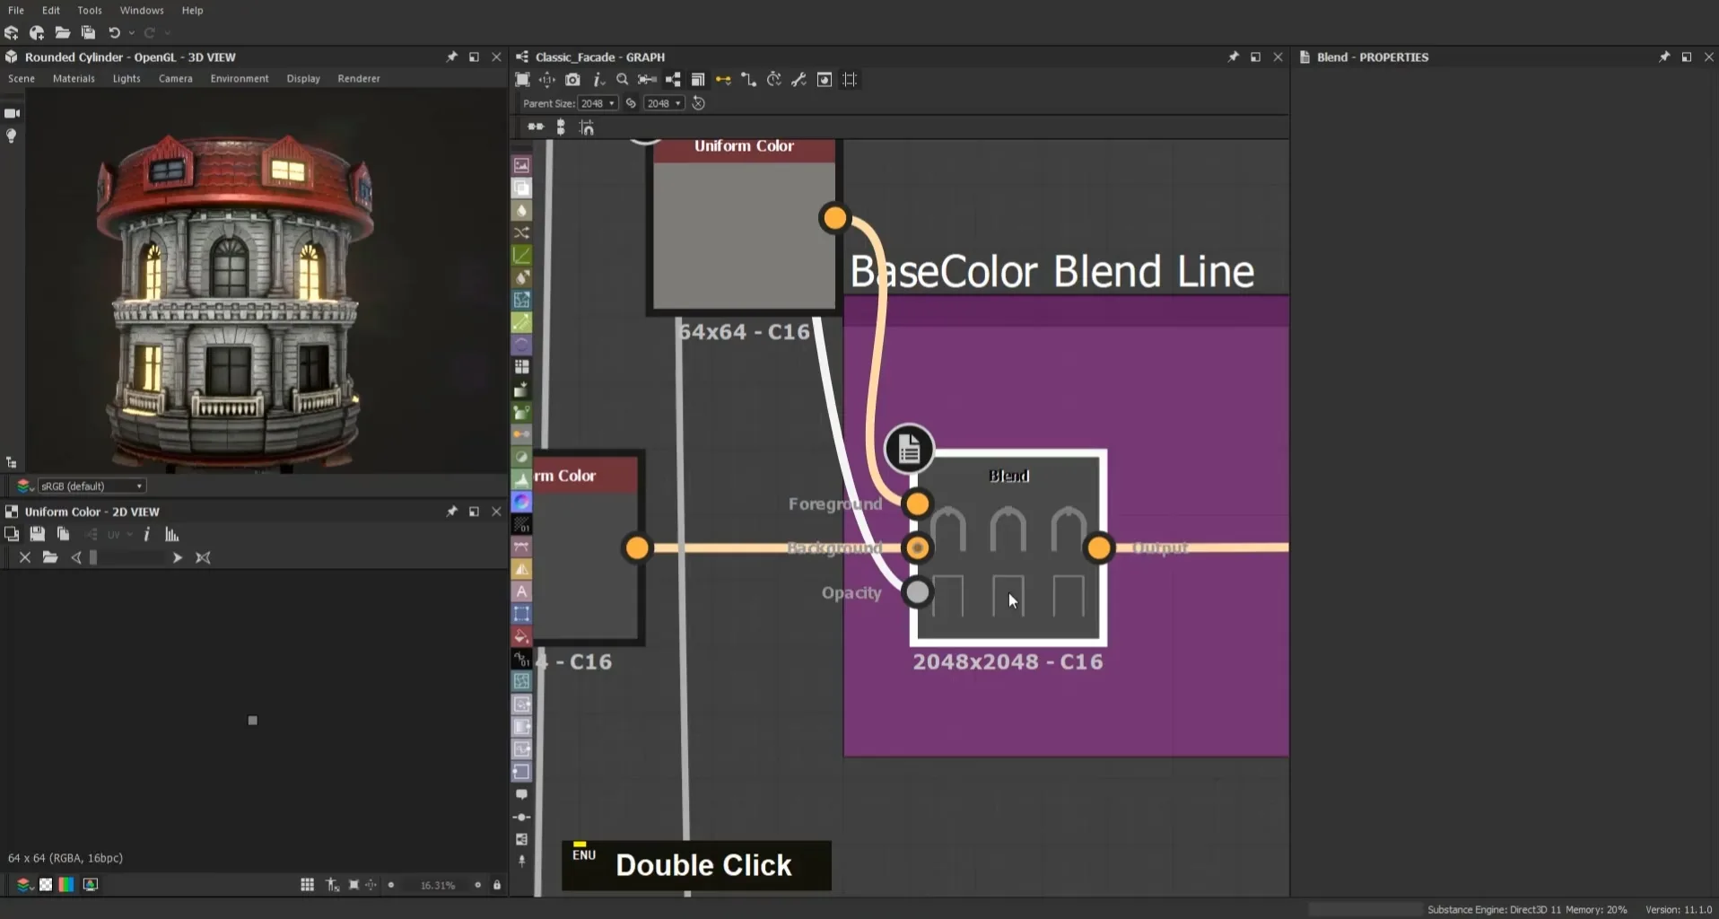Open the Renderer menu in 3D View
Screen dimensions: 1719x919
click(x=359, y=79)
